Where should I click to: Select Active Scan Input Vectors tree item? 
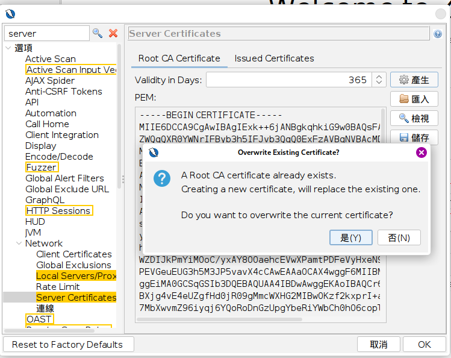[x=71, y=70]
